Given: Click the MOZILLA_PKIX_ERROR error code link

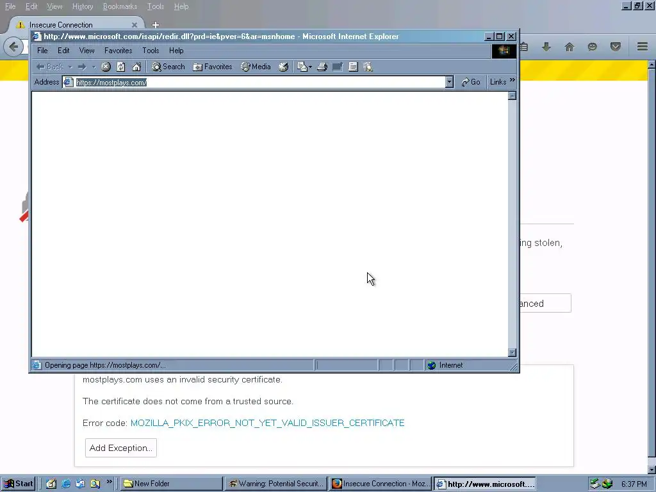Looking at the screenshot, I should pyautogui.click(x=267, y=423).
